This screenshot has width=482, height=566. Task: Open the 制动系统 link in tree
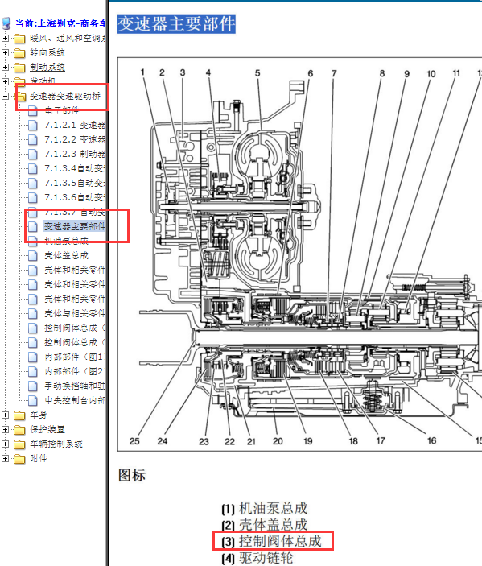[x=47, y=67]
